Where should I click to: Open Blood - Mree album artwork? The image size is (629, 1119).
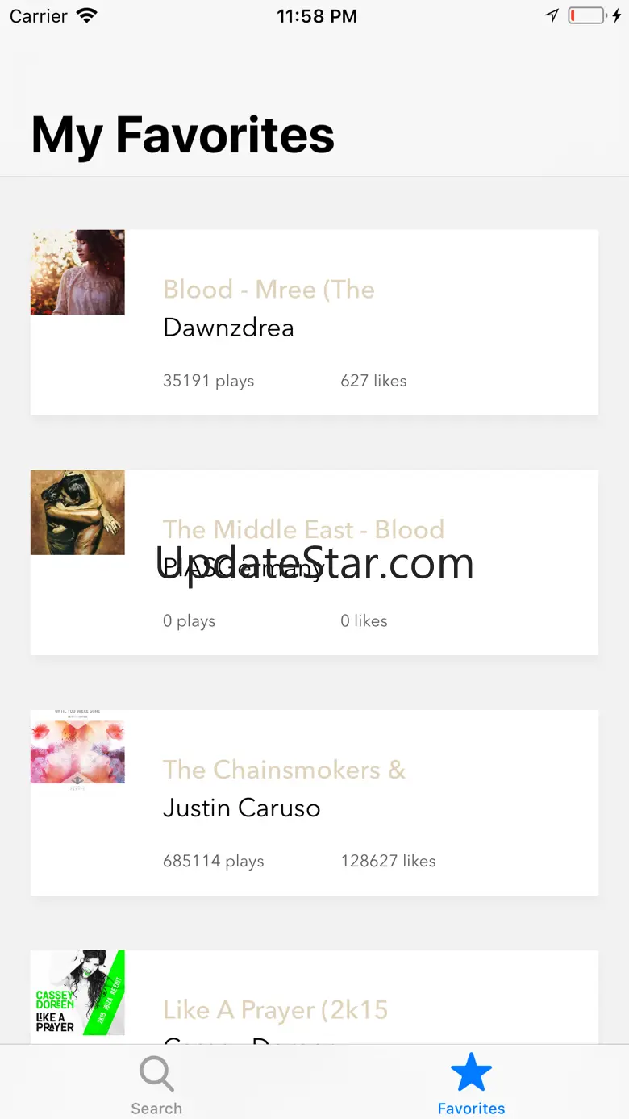click(77, 272)
